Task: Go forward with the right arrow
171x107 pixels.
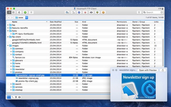Action: pos(12,18)
